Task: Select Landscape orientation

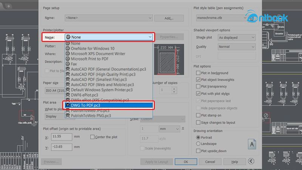Action: (x=198, y=144)
